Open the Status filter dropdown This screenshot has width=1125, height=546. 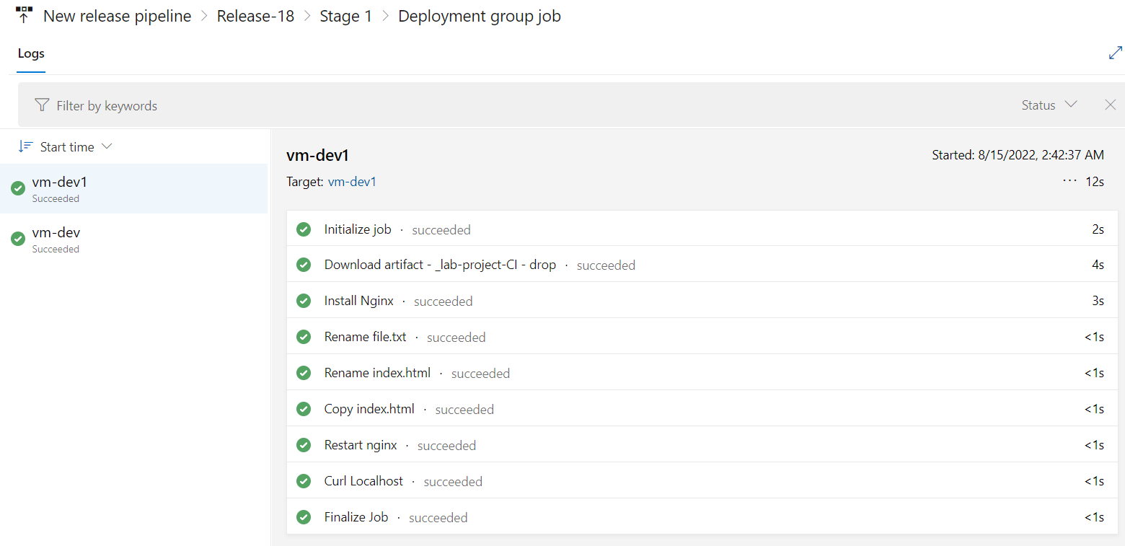tap(1049, 105)
